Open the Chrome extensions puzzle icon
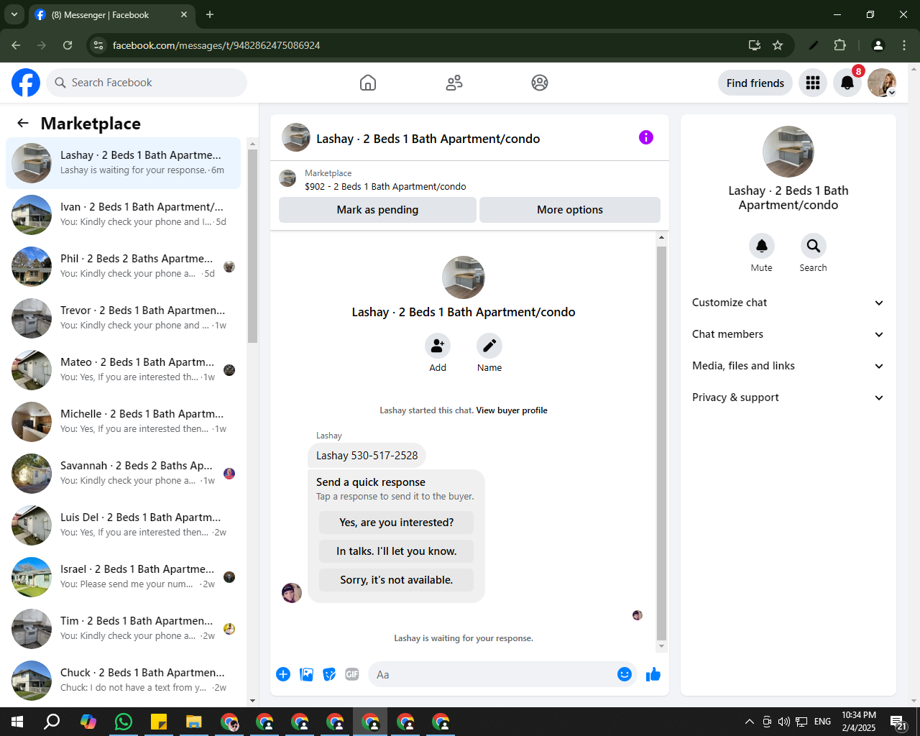 840,45
